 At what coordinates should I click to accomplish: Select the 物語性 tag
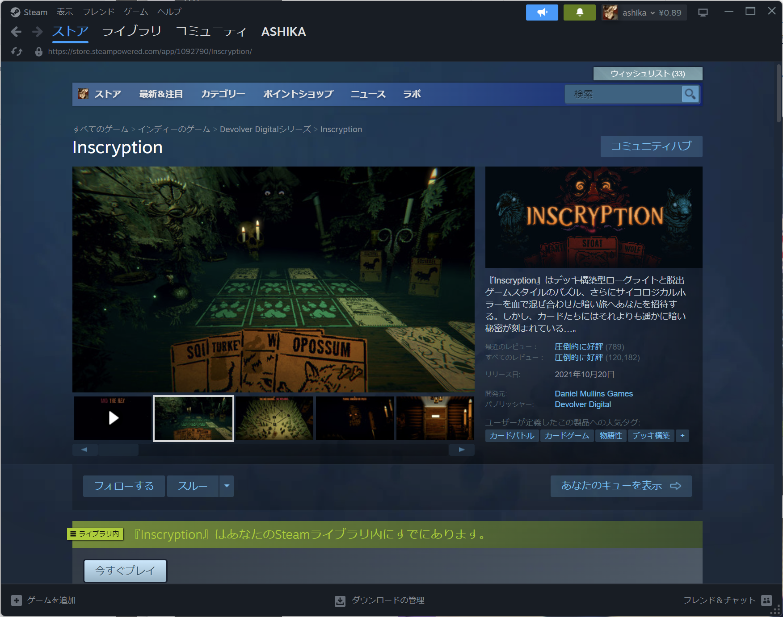tap(611, 436)
